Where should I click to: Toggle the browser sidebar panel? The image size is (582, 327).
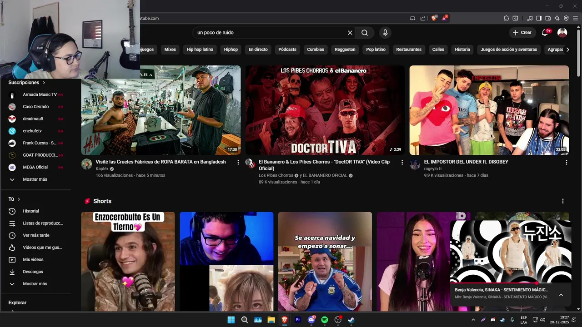pos(539,18)
